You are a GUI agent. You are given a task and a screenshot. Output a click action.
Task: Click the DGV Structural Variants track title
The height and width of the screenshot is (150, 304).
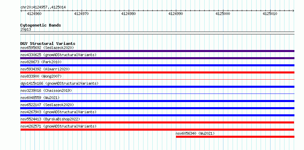click(48, 44)
